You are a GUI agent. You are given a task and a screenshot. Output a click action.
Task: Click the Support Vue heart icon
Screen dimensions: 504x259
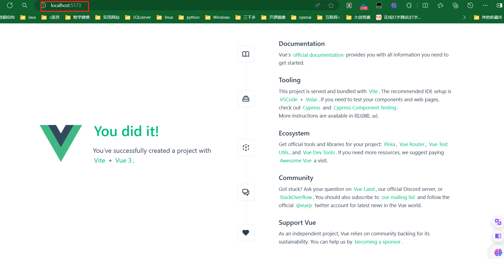click(246, 233)
